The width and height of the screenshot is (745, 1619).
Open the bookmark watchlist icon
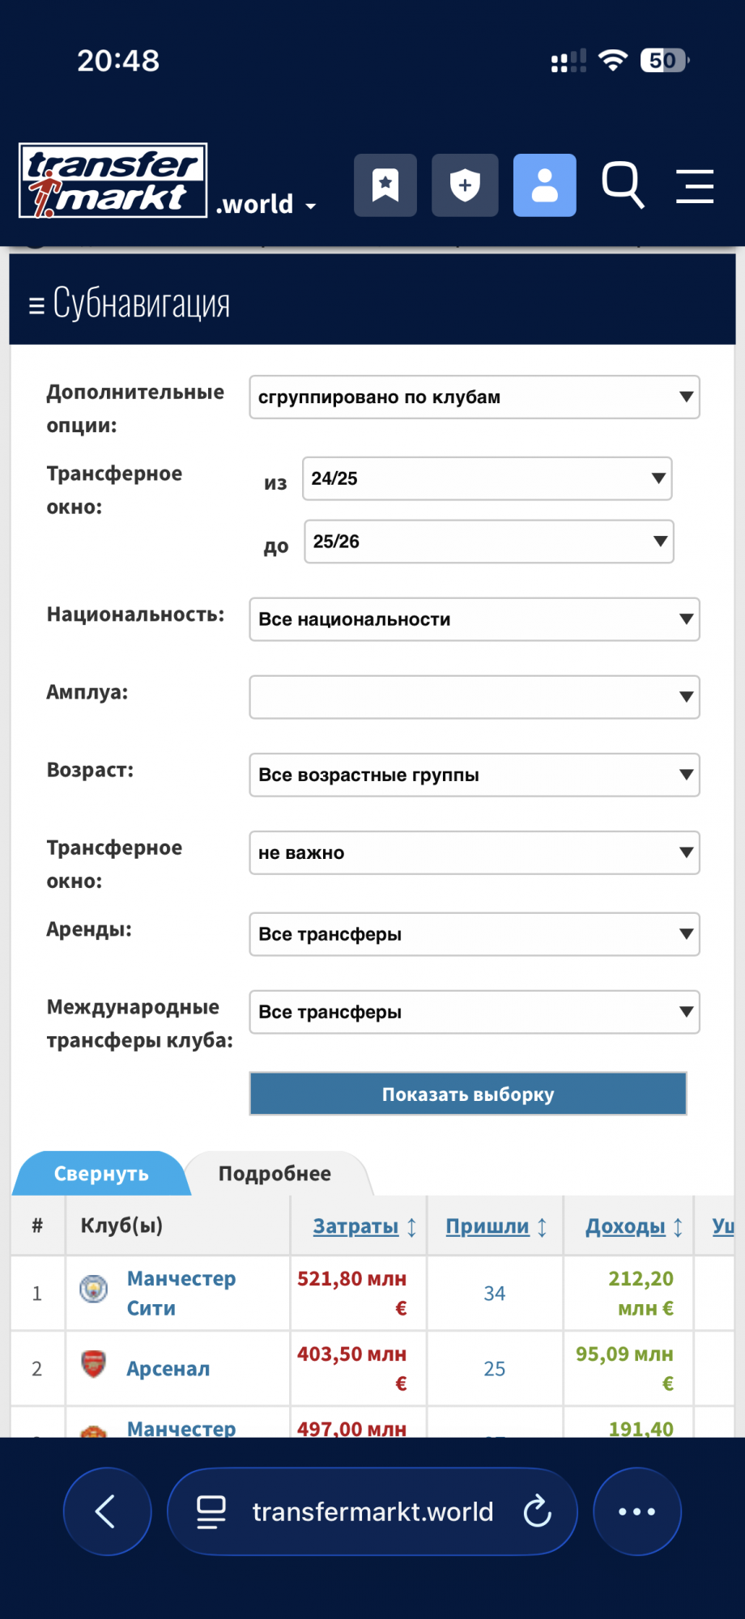point(385,185)
